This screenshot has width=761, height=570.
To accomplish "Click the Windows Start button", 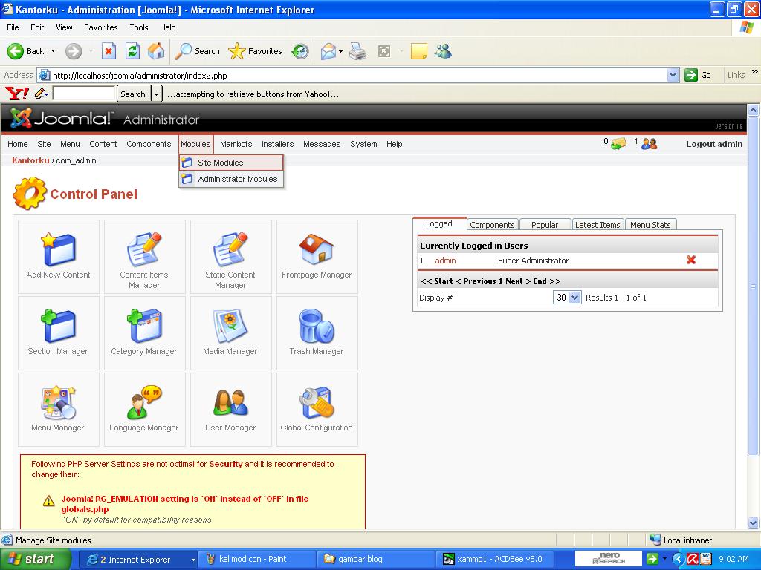I will [36, 560].
